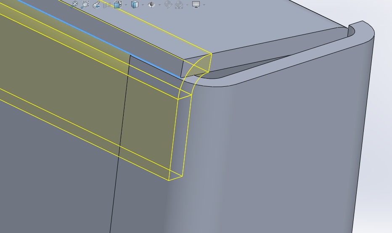Select the Zoom to Area tool
The image size is (392, 233).
pos(85,4)
